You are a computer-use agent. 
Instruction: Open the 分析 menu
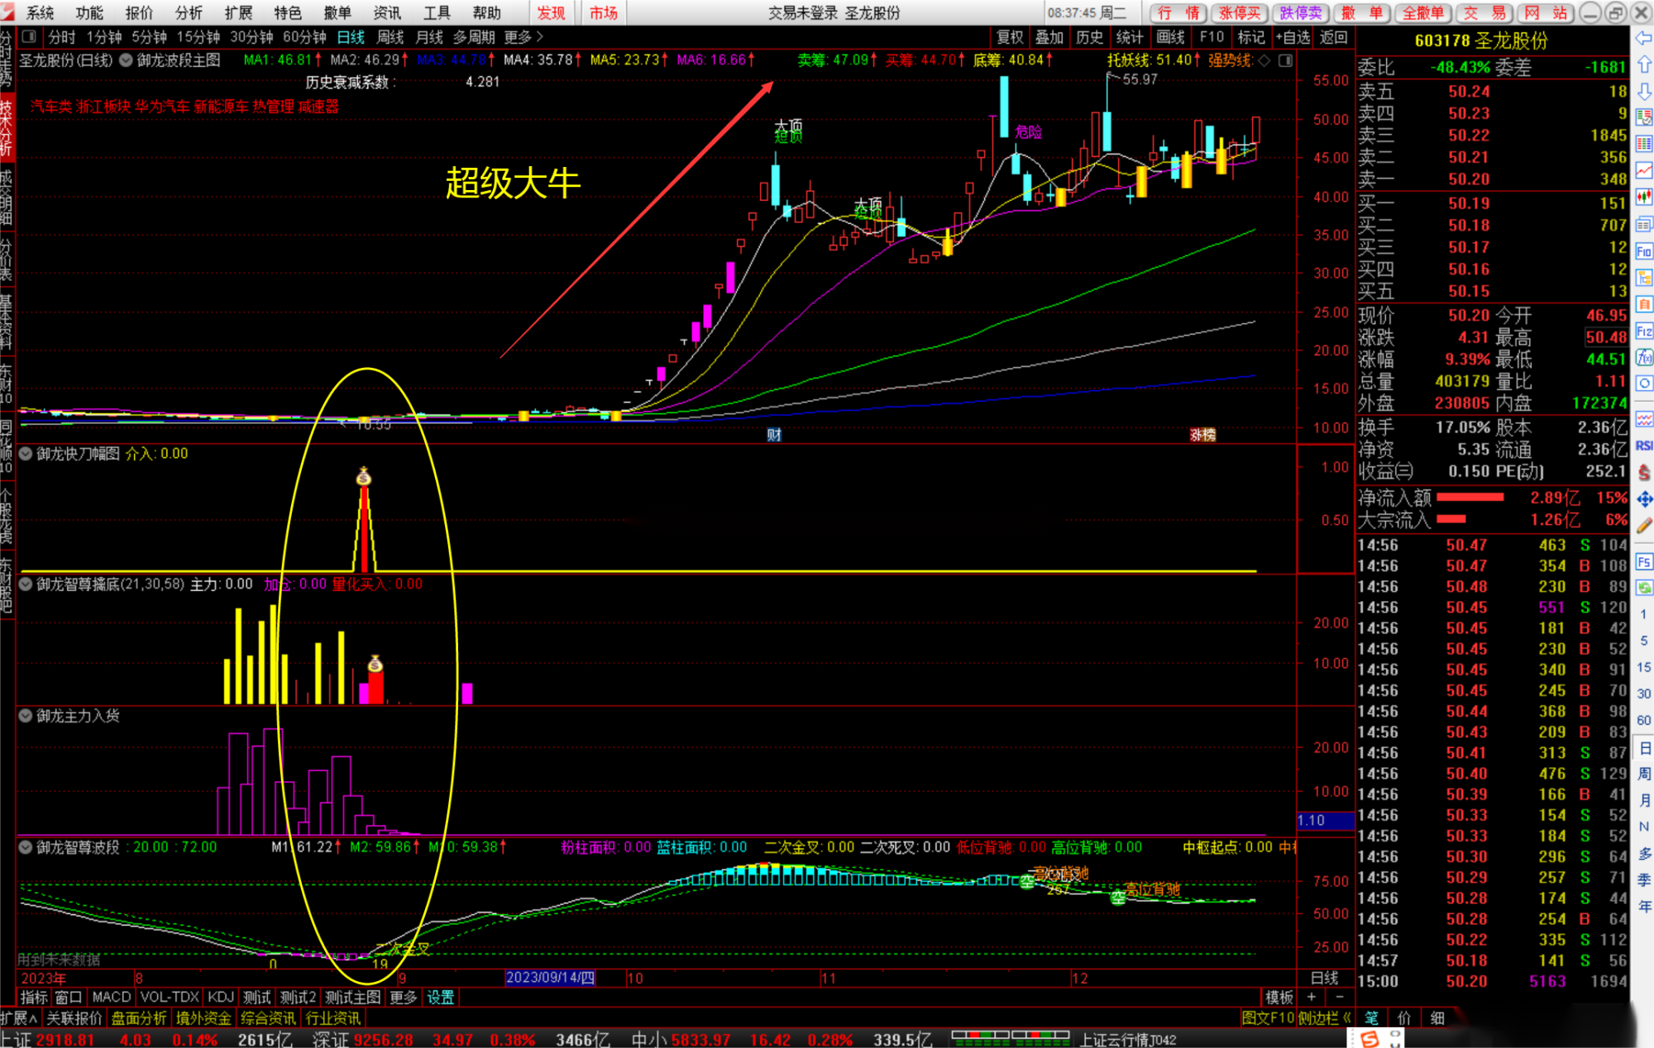point(189,12)
